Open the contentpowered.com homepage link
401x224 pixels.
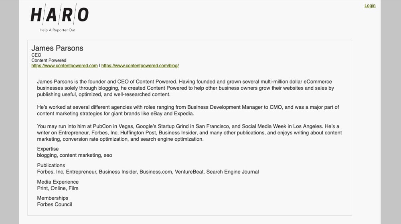(x=65, y=66)
